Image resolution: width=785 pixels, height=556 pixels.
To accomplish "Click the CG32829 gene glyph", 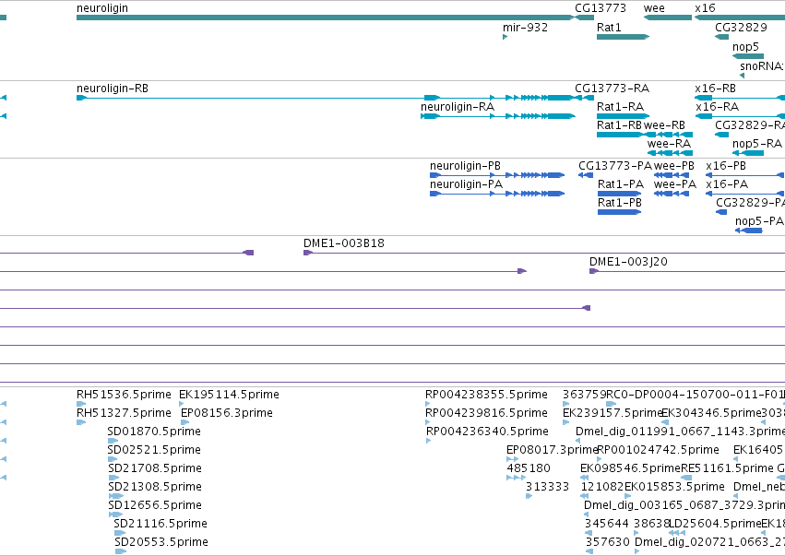I will point(722,37).
